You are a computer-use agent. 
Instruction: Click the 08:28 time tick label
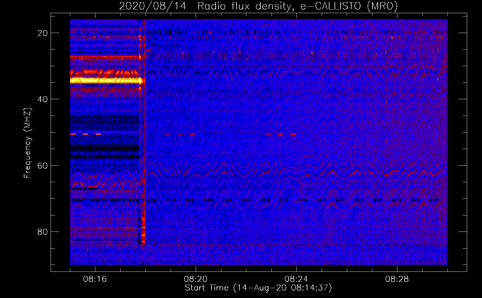pos(397,279)
